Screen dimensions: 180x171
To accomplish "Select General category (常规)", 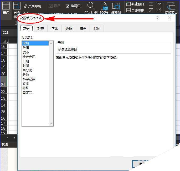I will (35, 43).
